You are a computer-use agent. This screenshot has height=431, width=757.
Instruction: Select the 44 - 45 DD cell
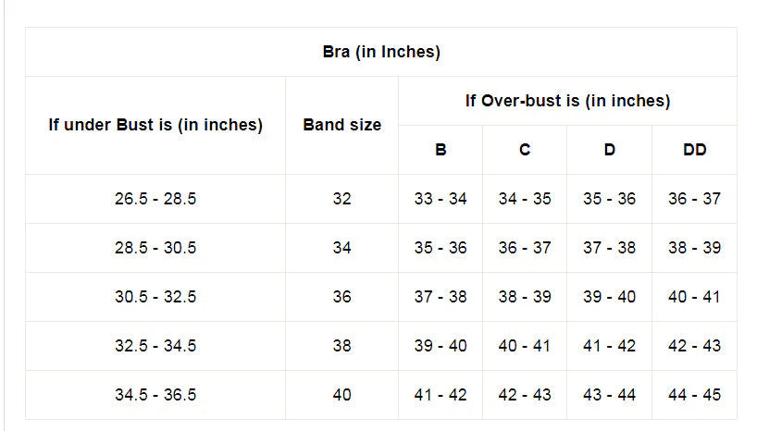click(x=694, y=395)
